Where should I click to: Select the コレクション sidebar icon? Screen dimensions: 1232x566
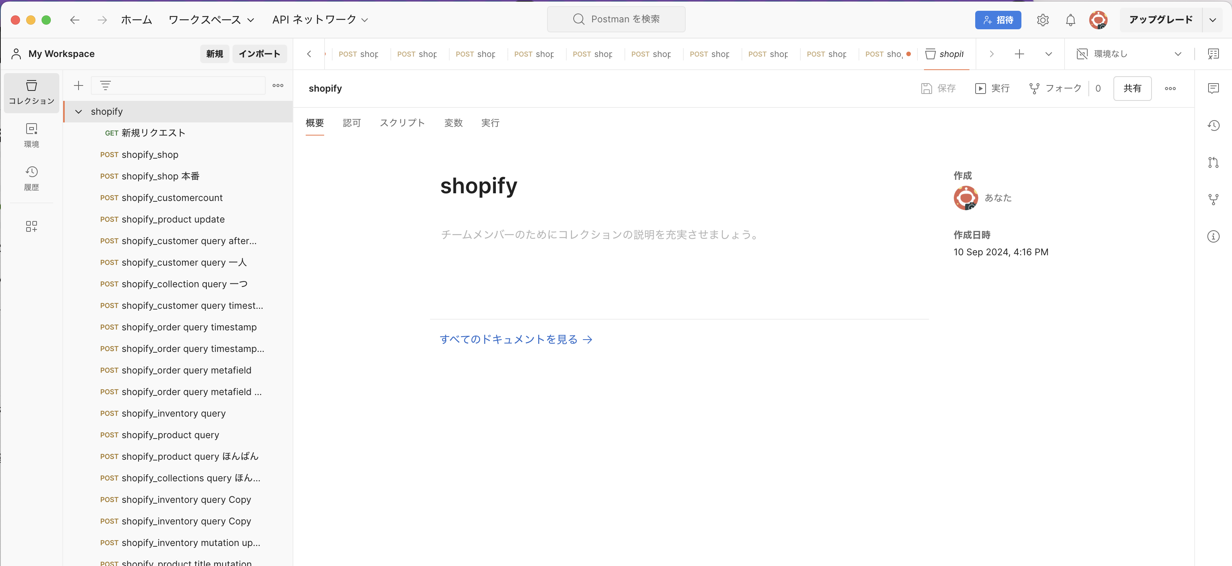click(31, 92)
